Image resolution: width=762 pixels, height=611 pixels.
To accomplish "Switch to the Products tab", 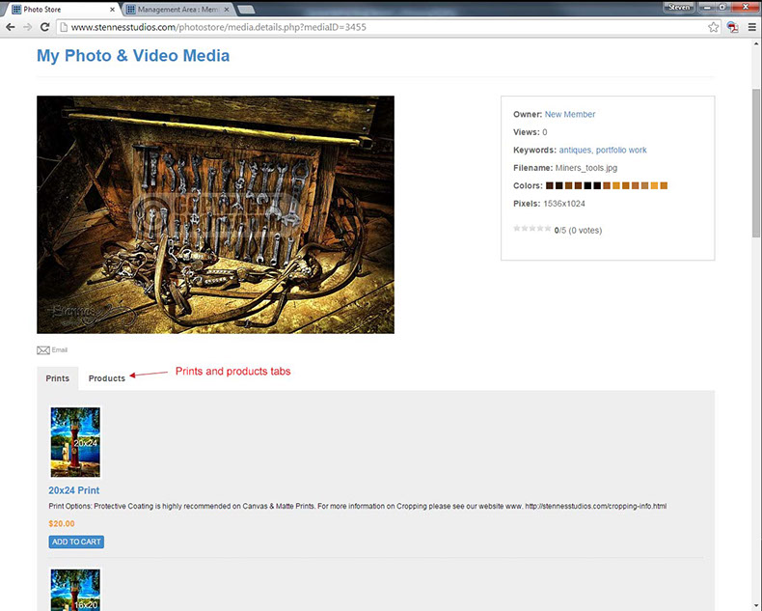I will coord(107,378).
